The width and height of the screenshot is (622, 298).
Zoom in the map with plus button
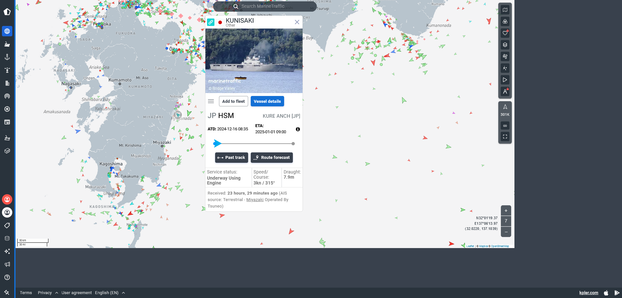[506, 210]
